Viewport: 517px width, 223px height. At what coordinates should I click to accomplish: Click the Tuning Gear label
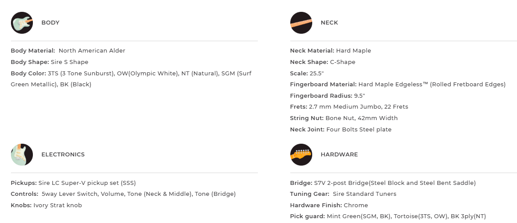(310, 194)
